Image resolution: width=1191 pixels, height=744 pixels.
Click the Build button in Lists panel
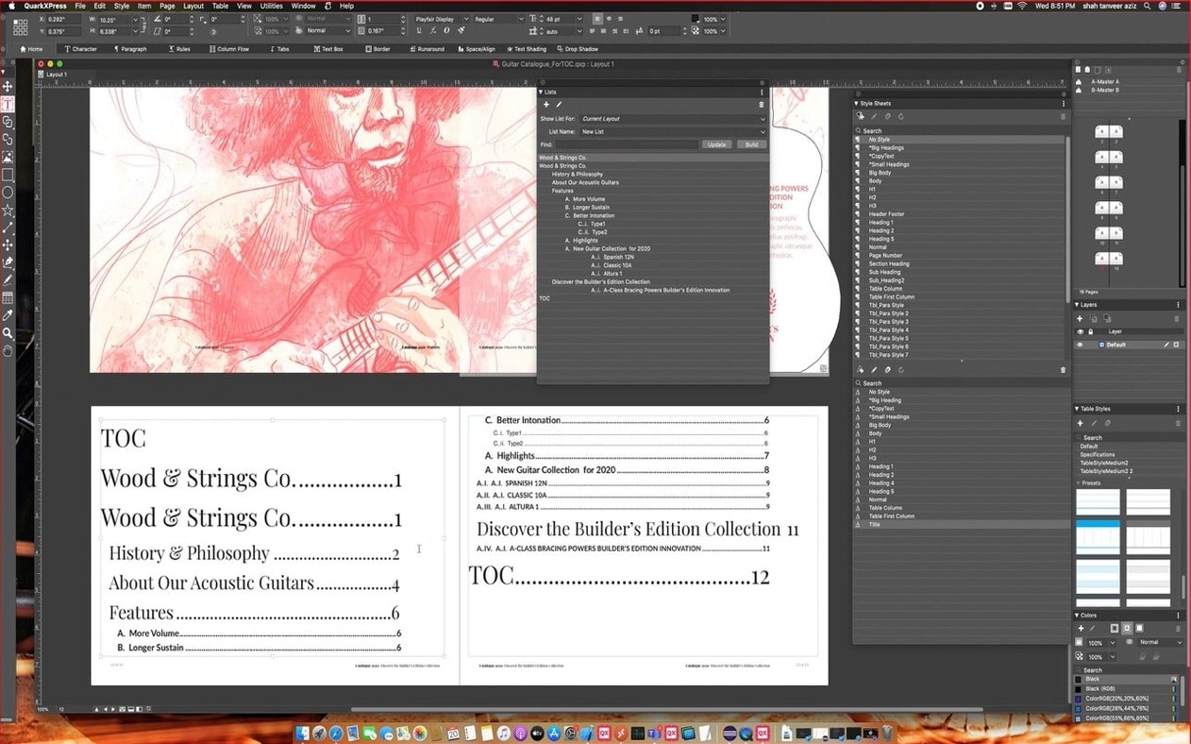751,144
